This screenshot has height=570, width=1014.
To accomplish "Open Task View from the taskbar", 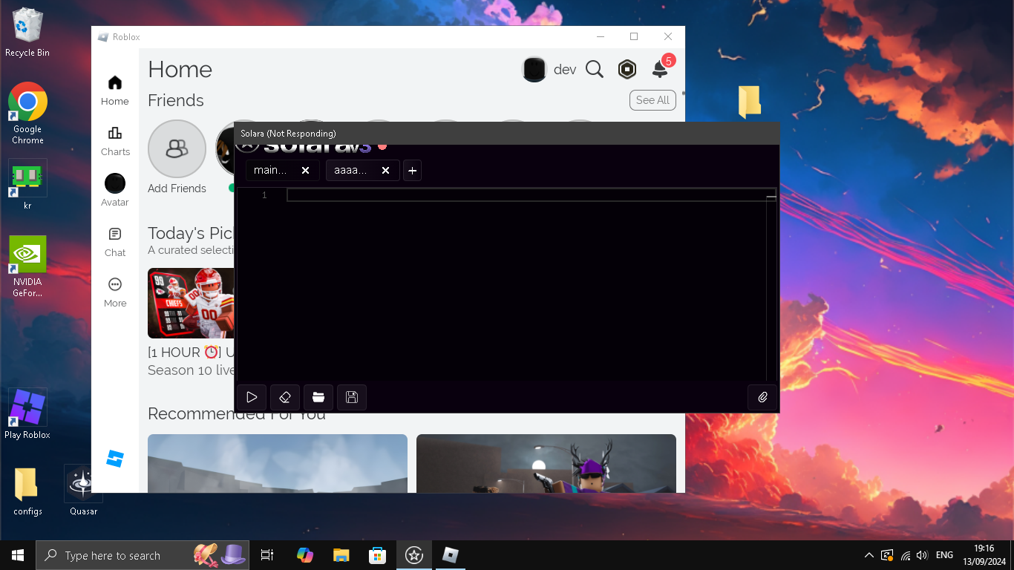I will [267, 555].
